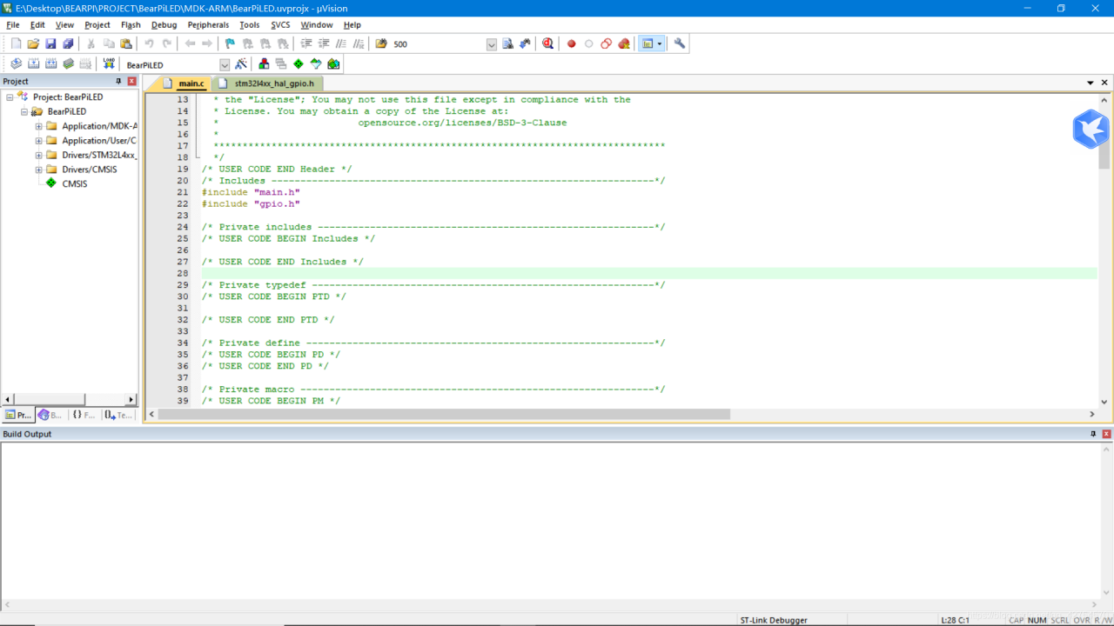
Task: Toggle bookmark with the flag icon
Action: point(230,43)
